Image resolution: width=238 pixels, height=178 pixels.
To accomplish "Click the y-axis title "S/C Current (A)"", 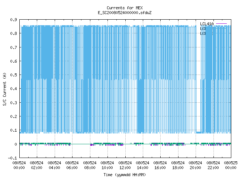I will point(4,89).
